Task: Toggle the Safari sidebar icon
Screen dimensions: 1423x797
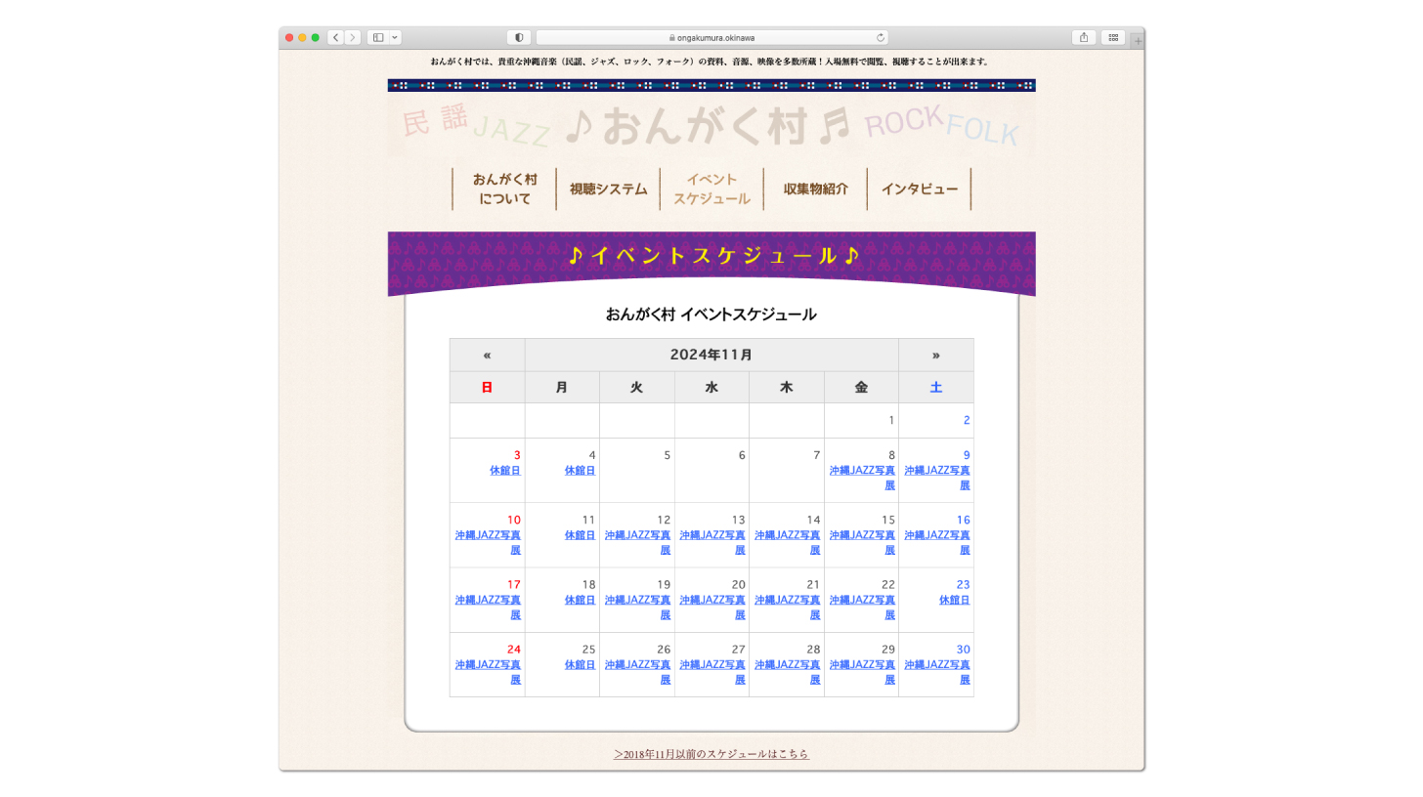Action: (x=378, y=38)
